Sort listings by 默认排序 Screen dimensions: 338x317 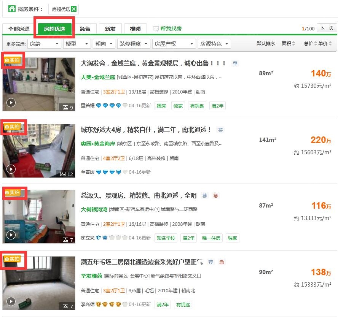[x=266, y=44]
